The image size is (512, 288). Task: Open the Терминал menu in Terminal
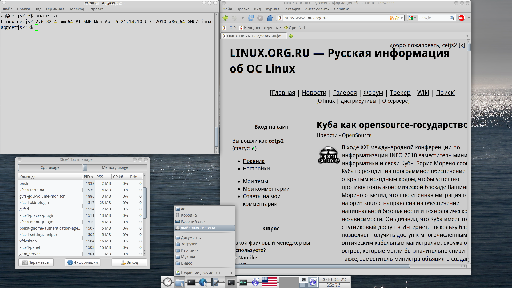pos(55,9)
